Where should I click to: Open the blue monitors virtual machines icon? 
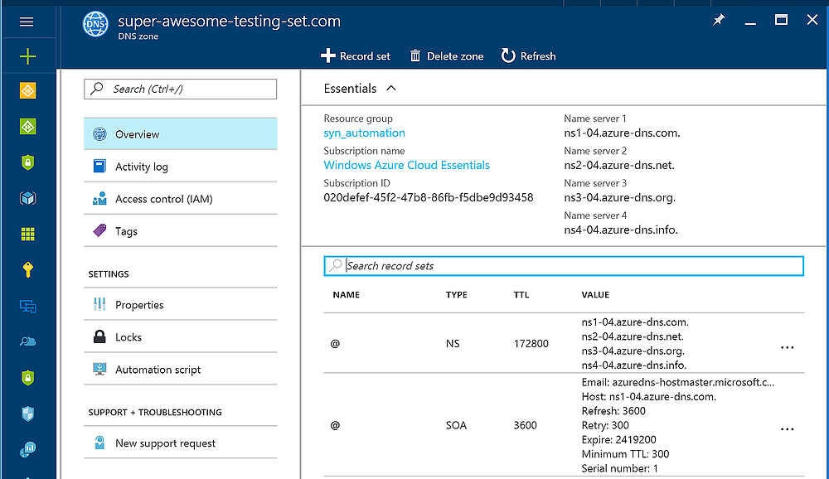(x=27, y=306)
